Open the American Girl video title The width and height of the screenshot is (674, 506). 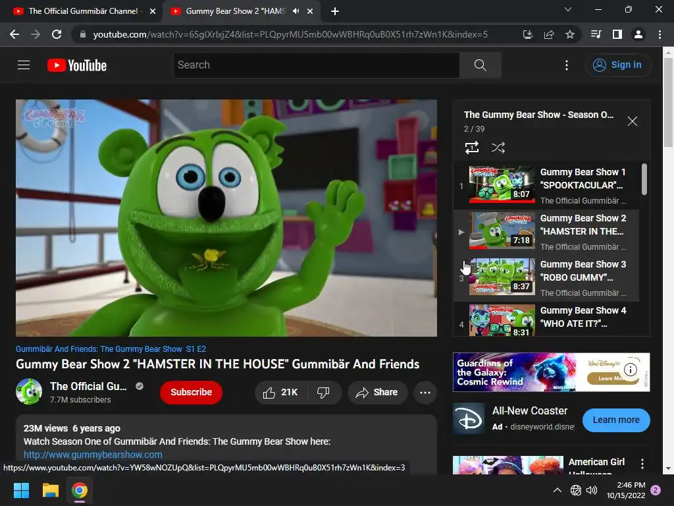(x=596, y=466)
